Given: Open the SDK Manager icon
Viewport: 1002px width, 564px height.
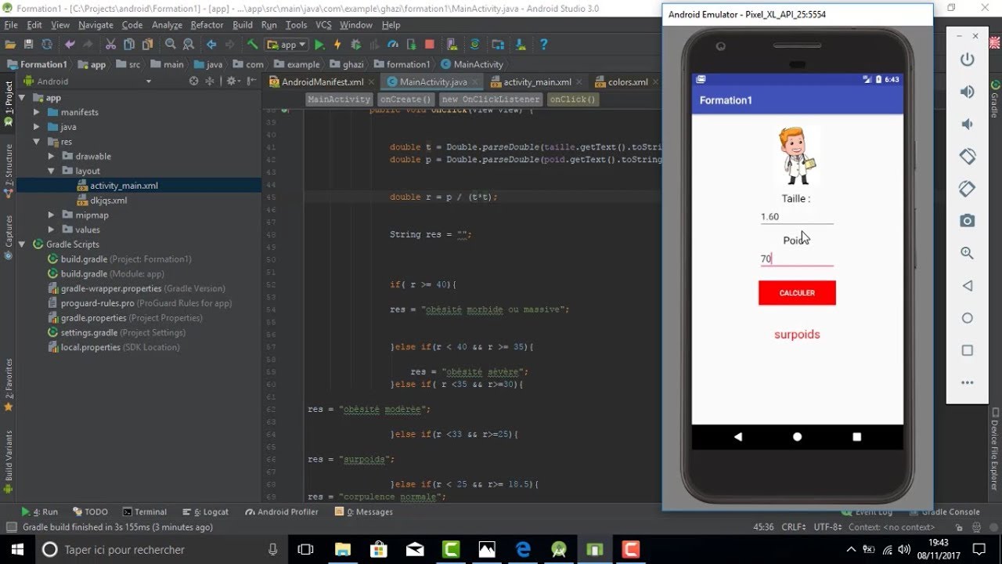Looking at the screenshot, I should point(520,45).
